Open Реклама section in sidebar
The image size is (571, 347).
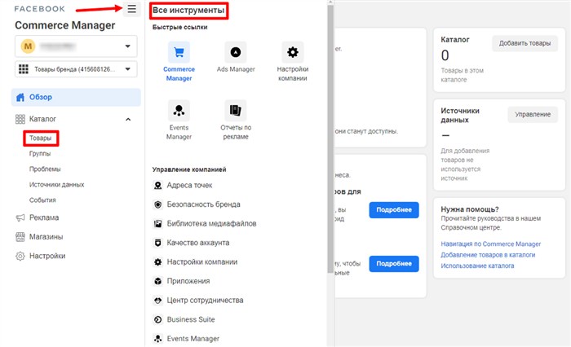click(x=44, y=217)
